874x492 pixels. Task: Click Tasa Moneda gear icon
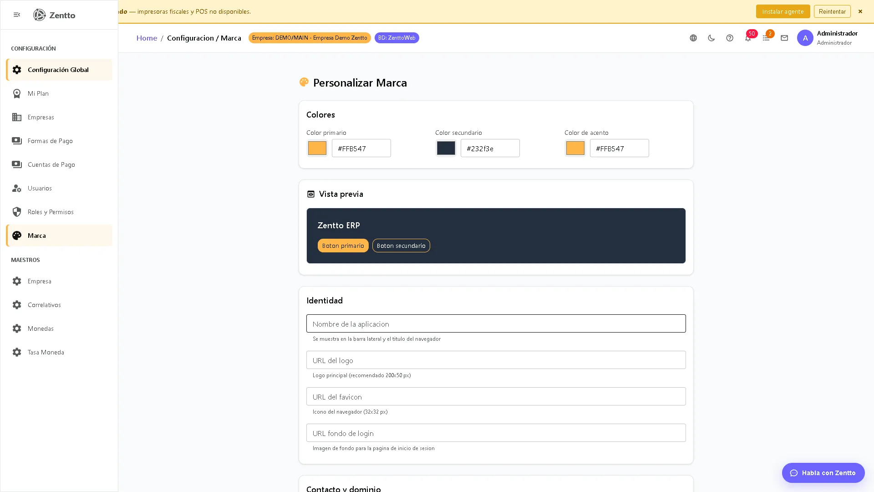17,352
